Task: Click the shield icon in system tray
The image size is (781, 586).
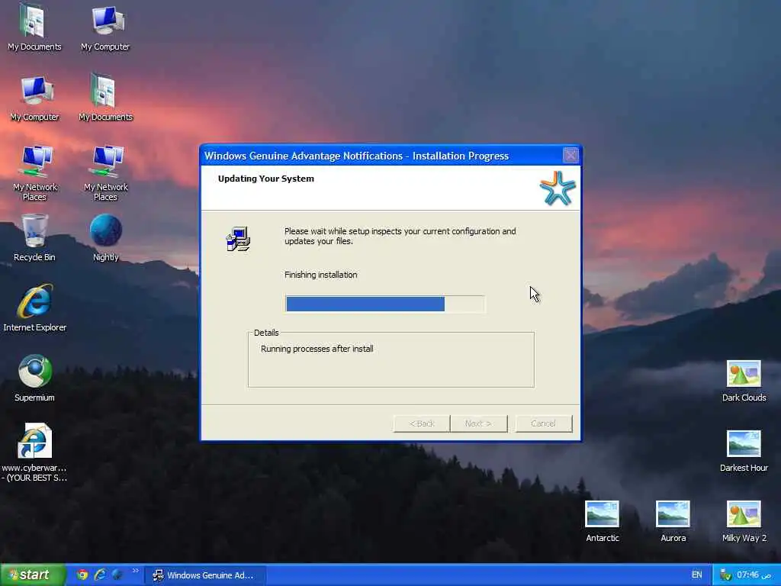Action: tap(726, 575)
